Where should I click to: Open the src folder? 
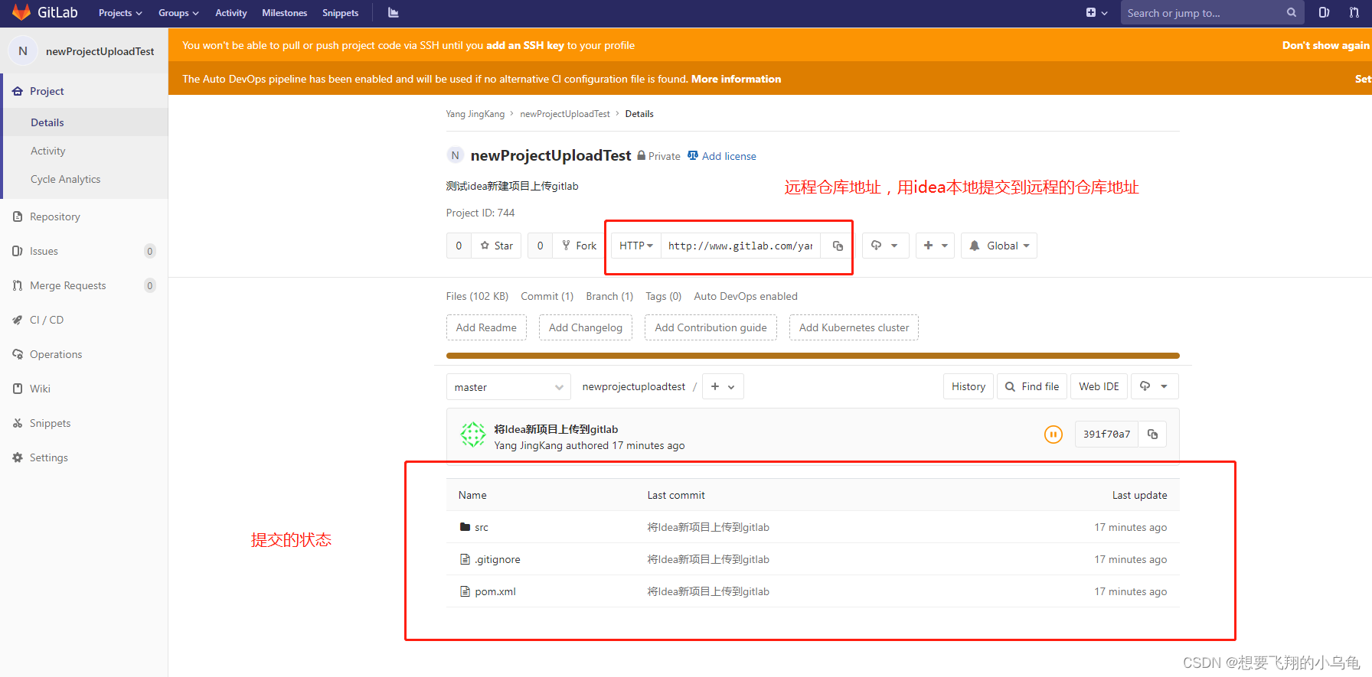coord(481,527)
